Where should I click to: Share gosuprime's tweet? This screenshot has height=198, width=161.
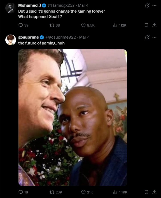(154, 192)
